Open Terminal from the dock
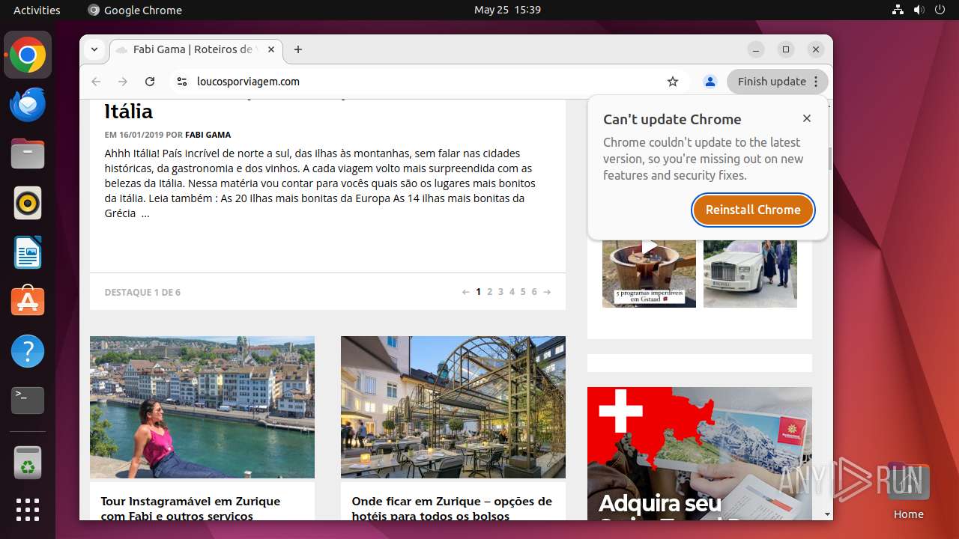 (x=28, y=401)
